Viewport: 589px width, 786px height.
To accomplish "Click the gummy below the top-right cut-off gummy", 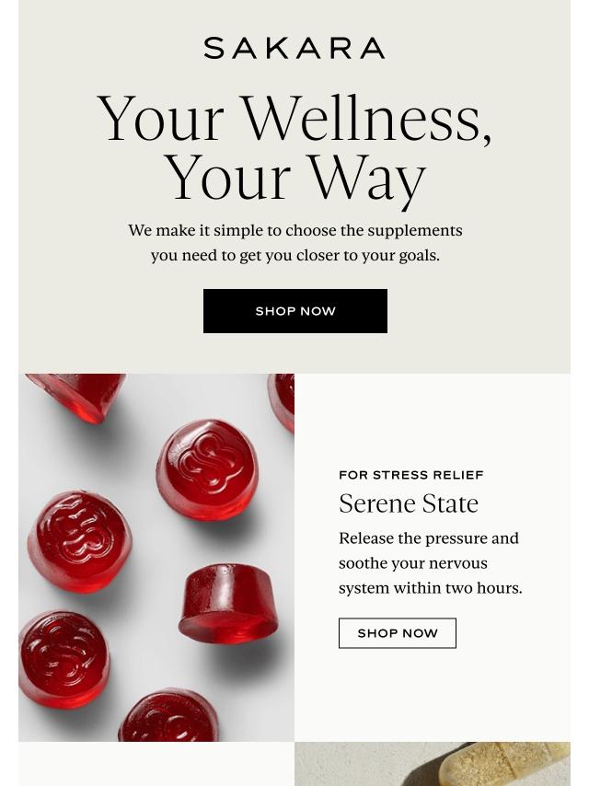I will pos(207,469).
